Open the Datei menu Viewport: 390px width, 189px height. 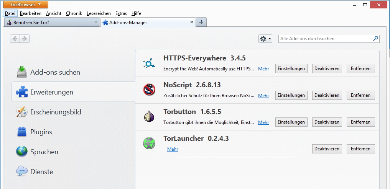(x=10, y=13)
